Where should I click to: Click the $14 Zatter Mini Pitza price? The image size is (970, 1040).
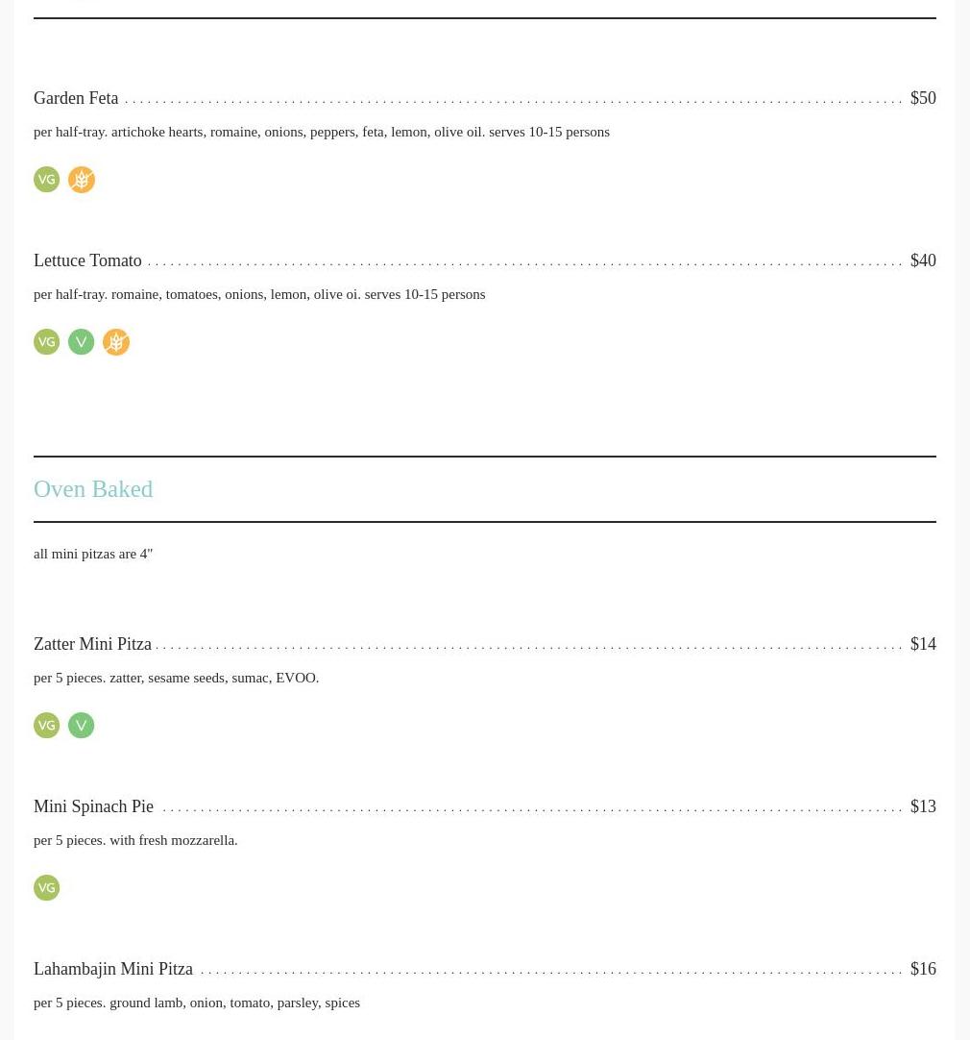tap(922, 644)
